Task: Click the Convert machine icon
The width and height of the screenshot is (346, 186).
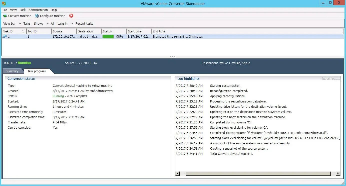Action: point(5,16)
